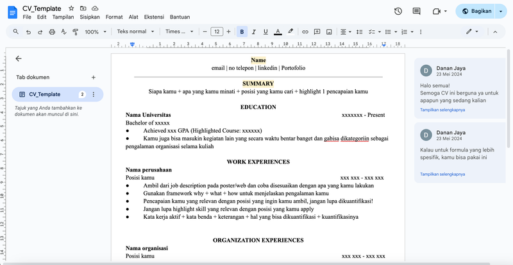Screen dimensions: 513x265
Task: Open the Ekstensi menu
Action: tap(154, 17)
